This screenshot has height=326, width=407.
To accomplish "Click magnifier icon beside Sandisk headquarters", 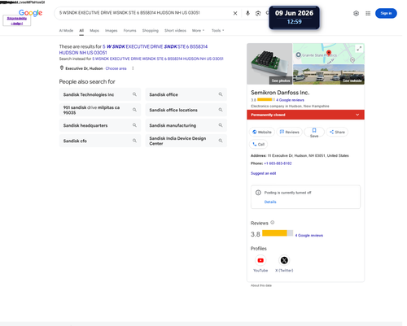I will [x=134, y=125].
